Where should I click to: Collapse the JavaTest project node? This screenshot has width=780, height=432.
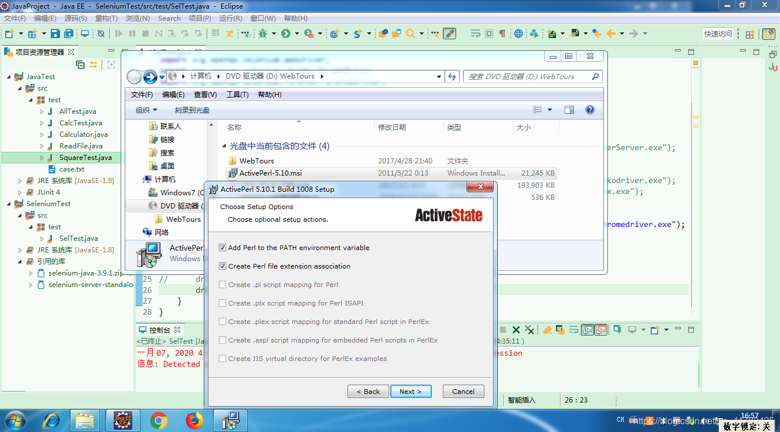click(x=9, y=77)
